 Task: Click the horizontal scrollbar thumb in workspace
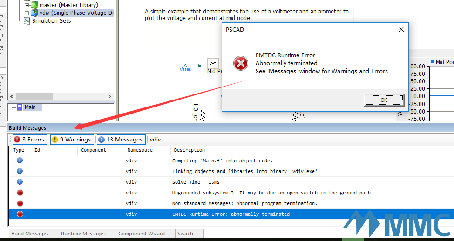[34, 97]
